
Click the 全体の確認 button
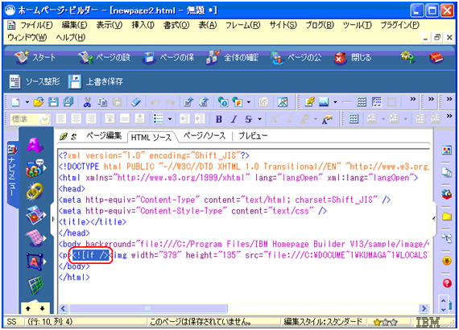232,57
